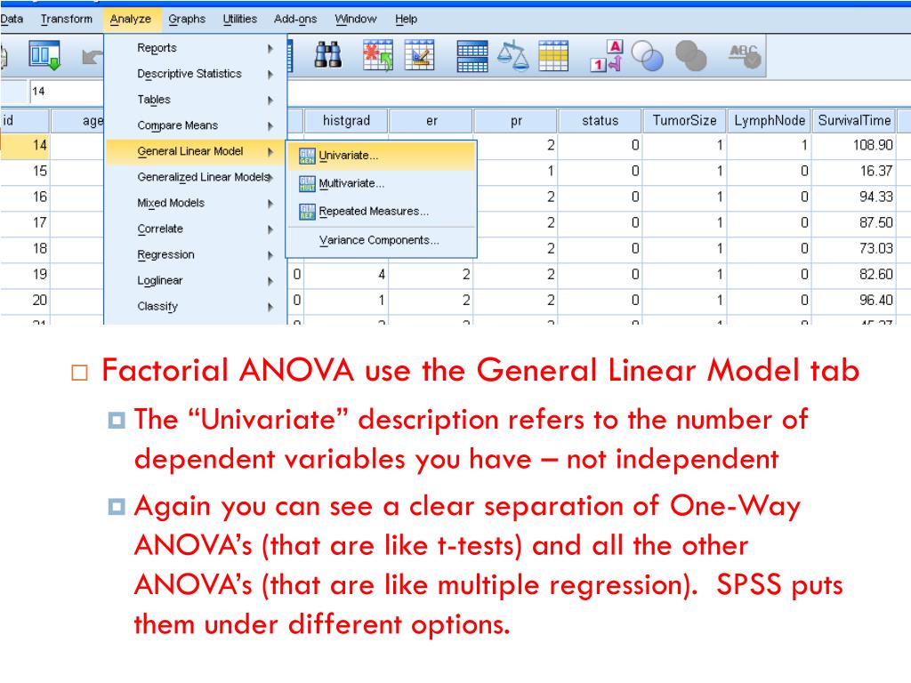Expand the Reports submenu
Viewport: 911px width, 683px height.
click(x=195, y=48)
